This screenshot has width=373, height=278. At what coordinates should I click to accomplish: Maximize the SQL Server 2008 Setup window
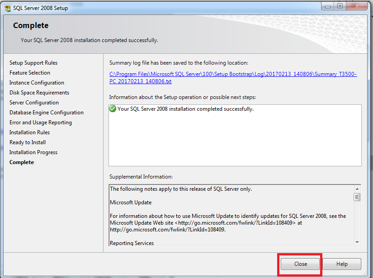340,5
